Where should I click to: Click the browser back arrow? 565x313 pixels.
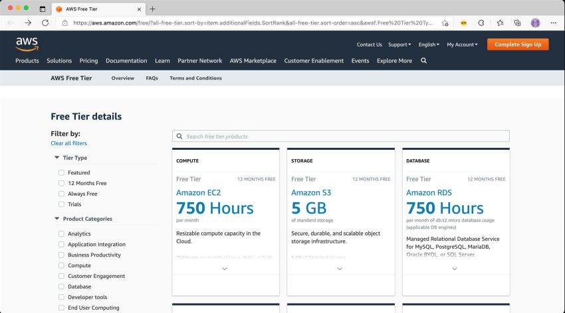(11, 23)
